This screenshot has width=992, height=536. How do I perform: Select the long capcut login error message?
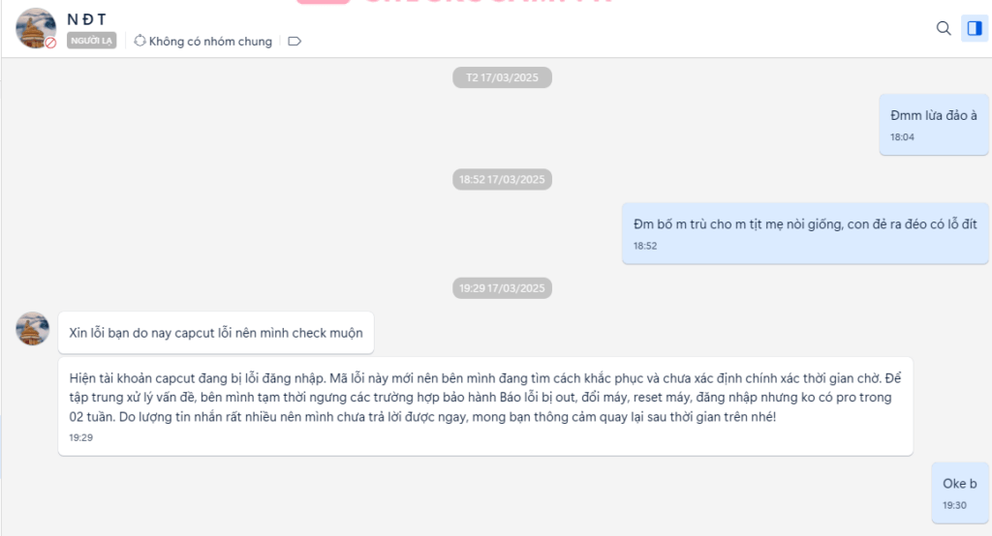[x=485, y=406]
